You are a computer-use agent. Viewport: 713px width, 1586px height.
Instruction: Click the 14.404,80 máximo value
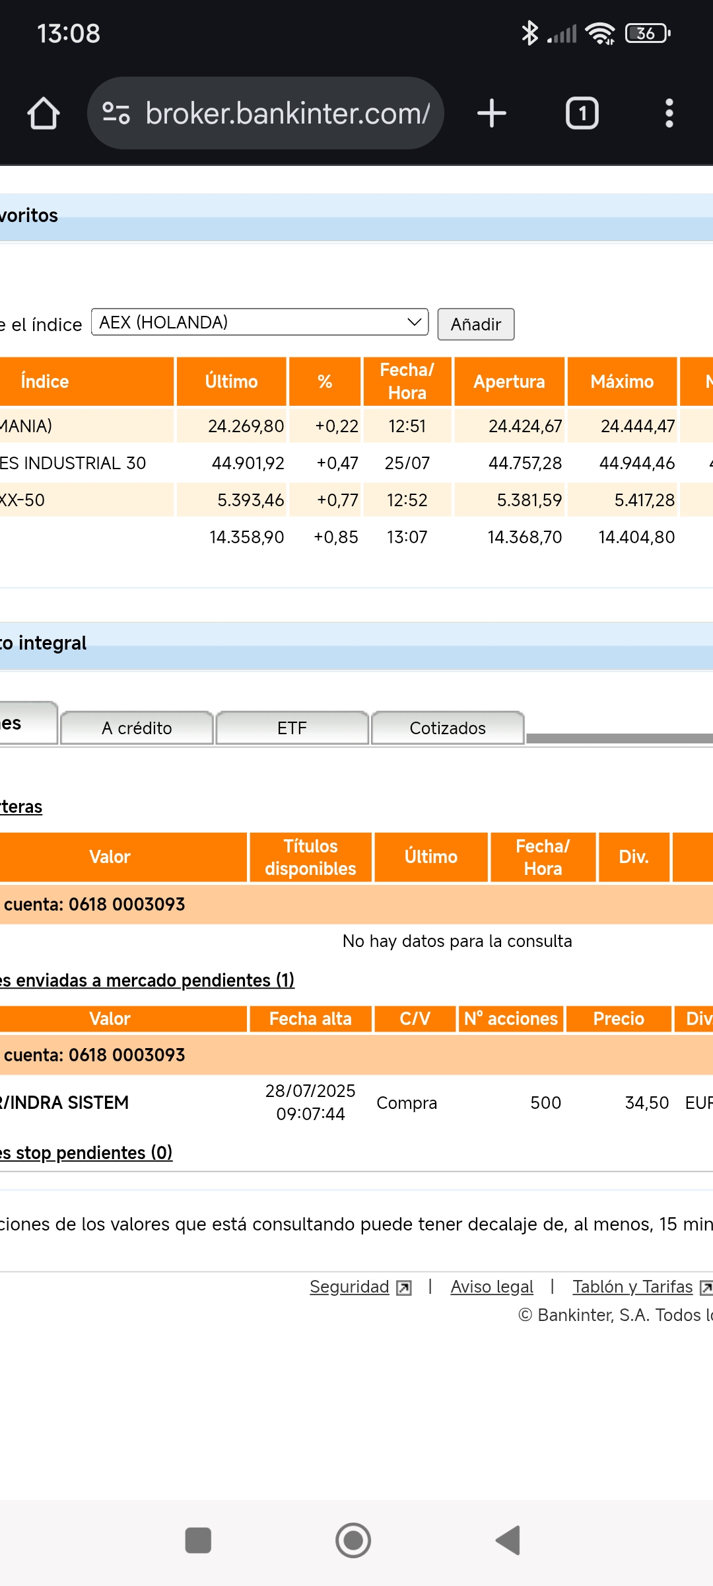coord(636,537)
